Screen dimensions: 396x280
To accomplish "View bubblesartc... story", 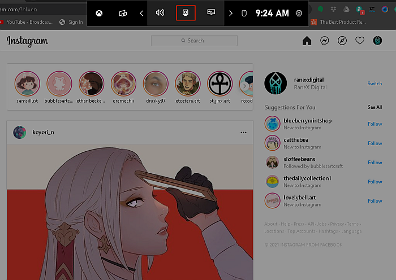I will pos(59,84).
